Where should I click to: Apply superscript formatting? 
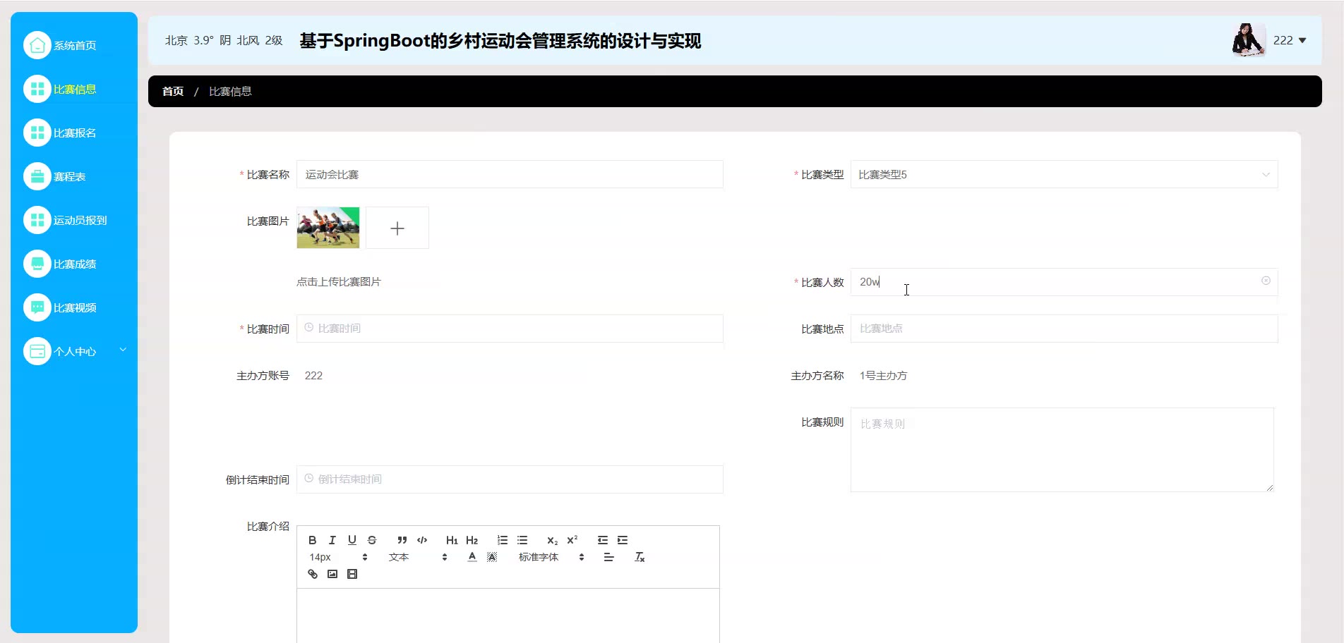coord(572,540)
